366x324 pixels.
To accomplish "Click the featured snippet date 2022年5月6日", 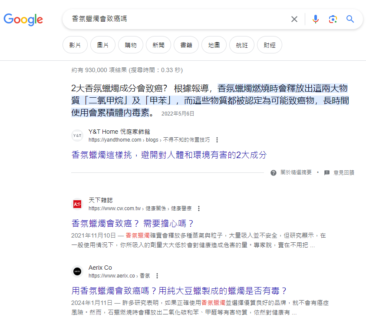I will pyautogui.click(x=178, y=114).
